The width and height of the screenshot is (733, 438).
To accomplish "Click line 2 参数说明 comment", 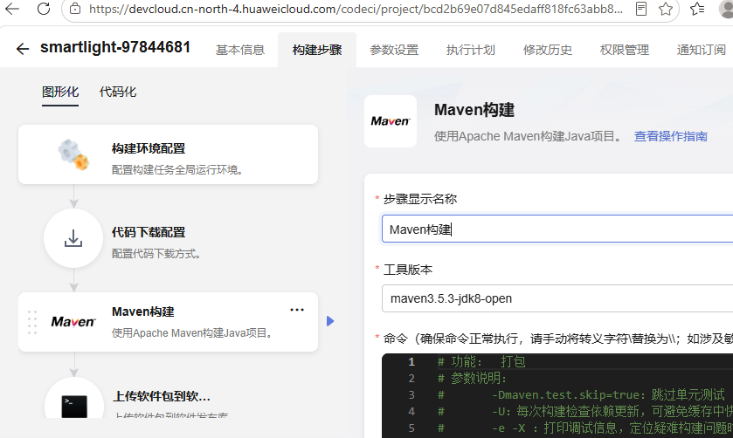I will [472, 378].
